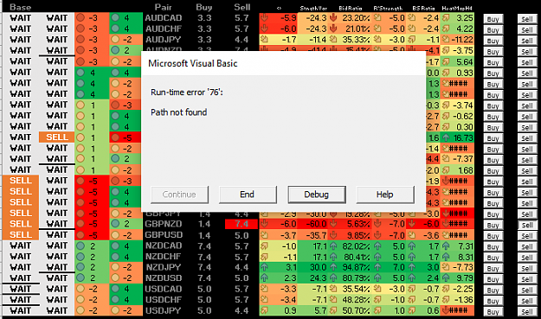Click the up arrow icon beside 9.79 in NZDUSD row
541x319 pixels.
tap(446, 278)
